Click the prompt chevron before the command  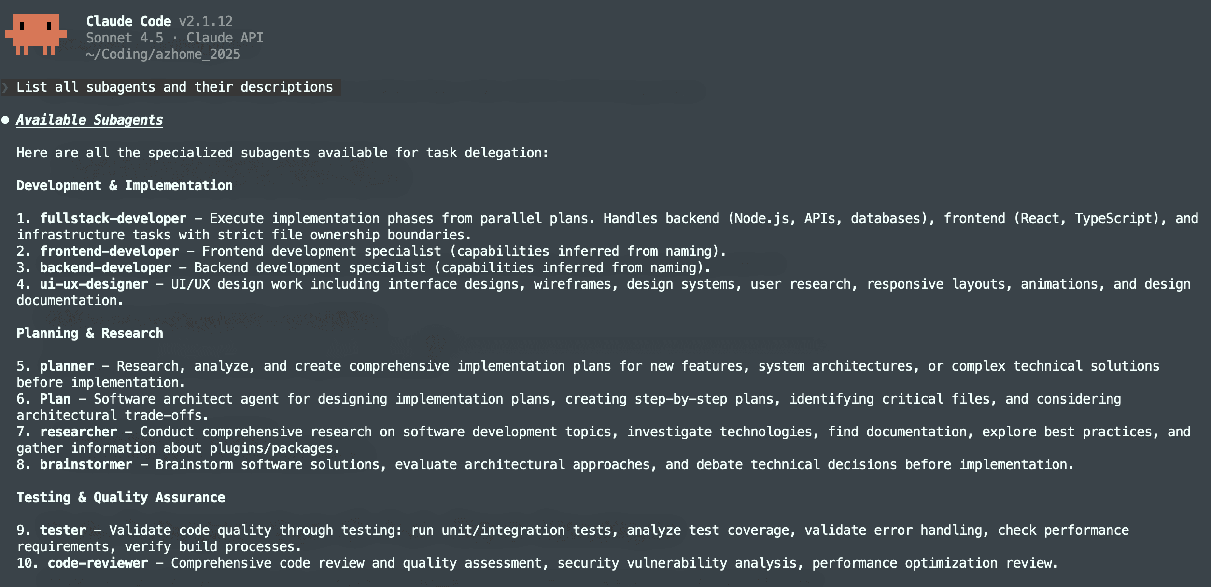[5, 87]
